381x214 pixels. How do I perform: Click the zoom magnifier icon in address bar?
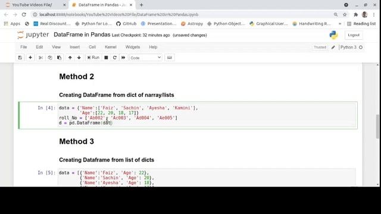pyautogui.click(x=336, y=14)
